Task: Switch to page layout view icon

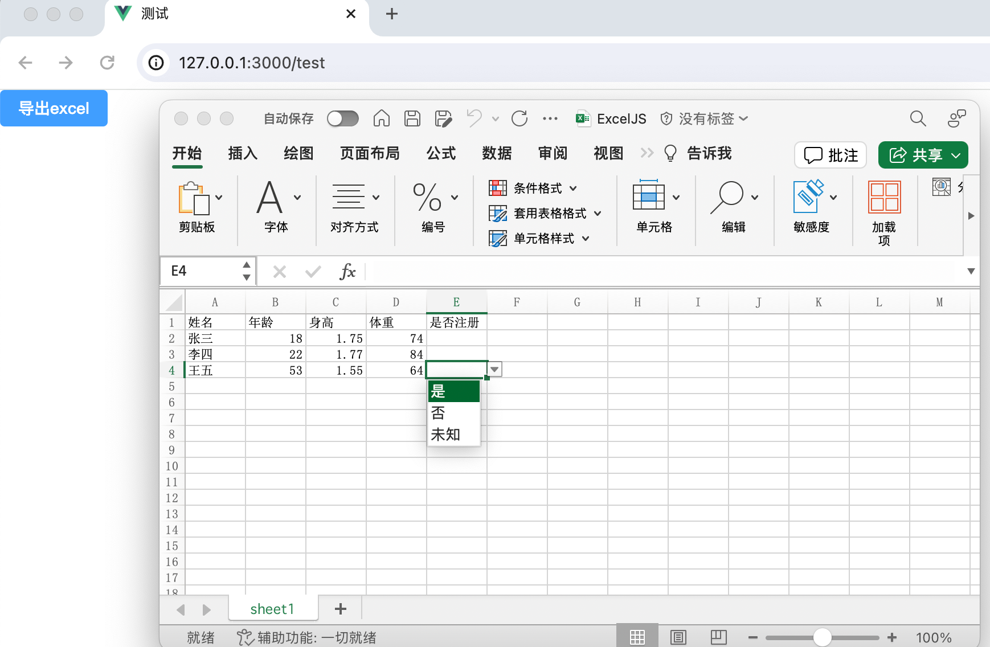Action: tap(678, 637)
